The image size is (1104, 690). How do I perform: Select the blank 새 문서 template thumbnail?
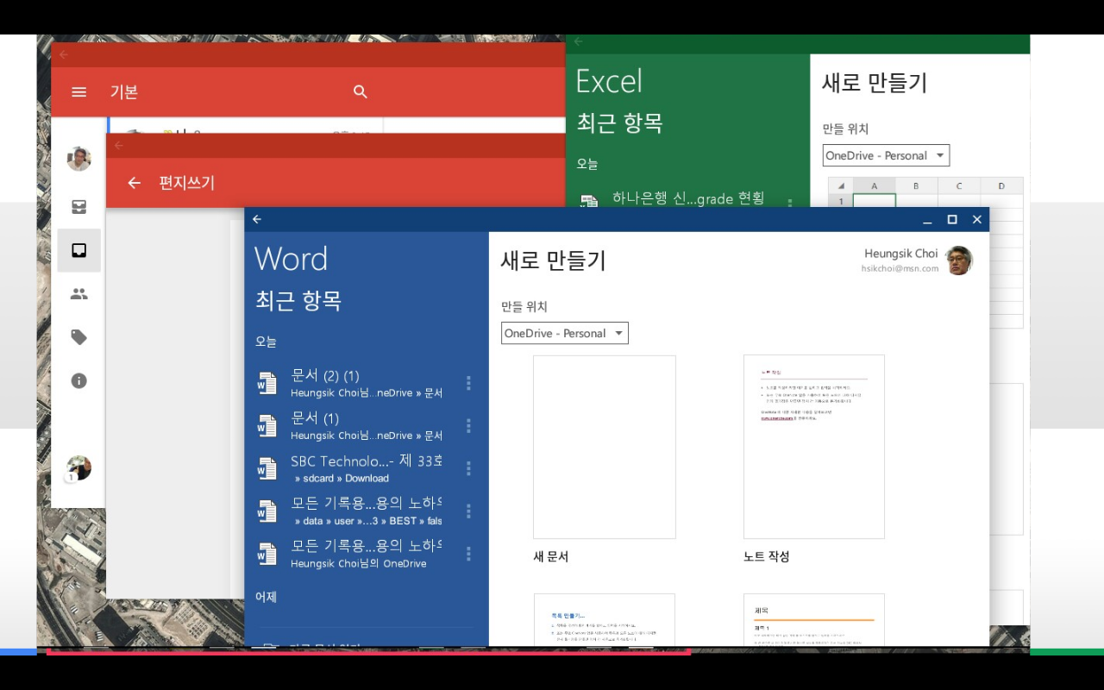point(605,447)
